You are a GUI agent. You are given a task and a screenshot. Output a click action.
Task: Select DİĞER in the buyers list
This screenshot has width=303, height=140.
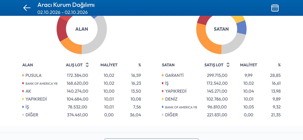pos(82,115)
